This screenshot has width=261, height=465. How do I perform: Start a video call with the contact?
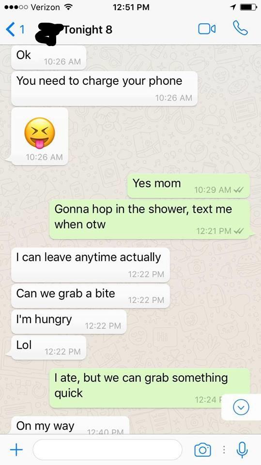tap(207, 29)
